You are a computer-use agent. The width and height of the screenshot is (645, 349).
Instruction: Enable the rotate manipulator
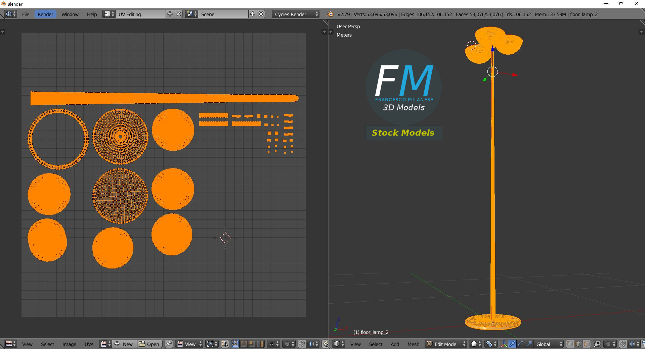[x=521, y=344]
